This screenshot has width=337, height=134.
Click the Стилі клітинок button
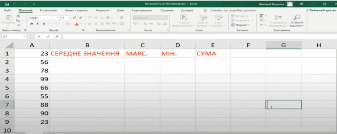(x=218, y=21)
